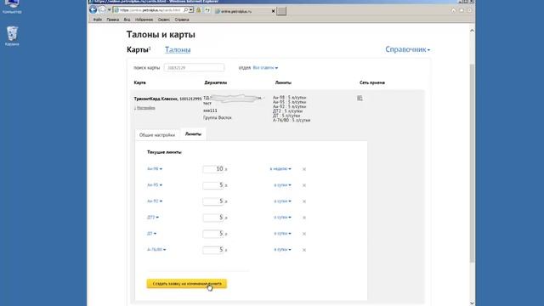This screenshot has width=544, height=306.
Task: Open a new blank browser tab
Action: [x=281, y=11]
